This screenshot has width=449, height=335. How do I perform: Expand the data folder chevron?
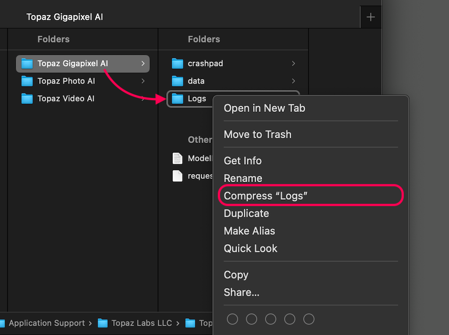[x=293, y=81]
